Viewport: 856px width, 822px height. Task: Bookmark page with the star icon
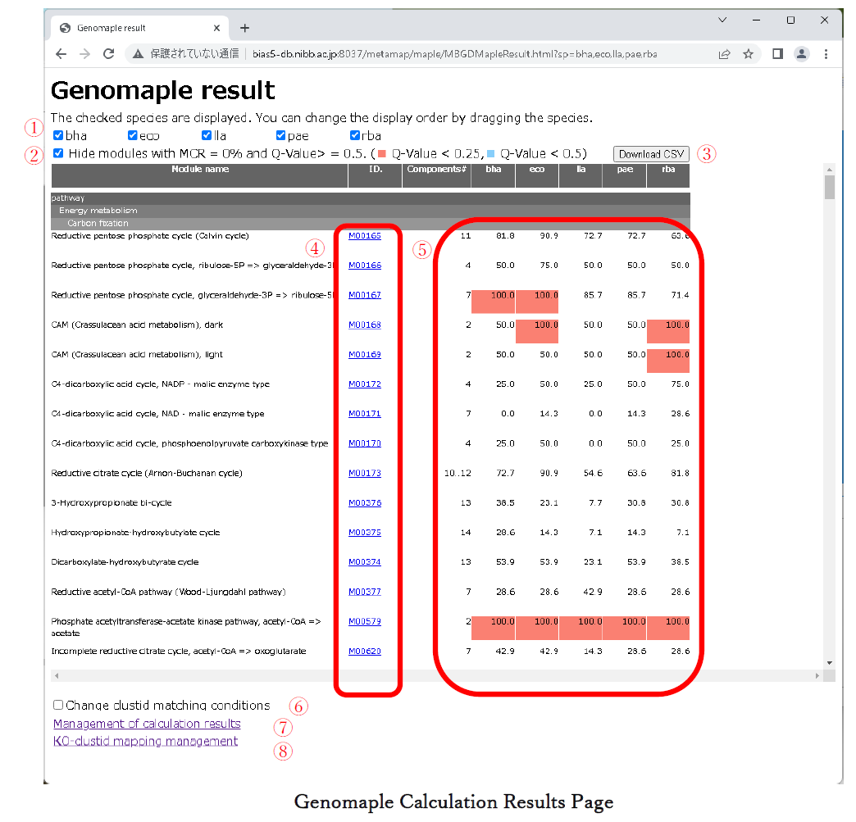[748, 54]
